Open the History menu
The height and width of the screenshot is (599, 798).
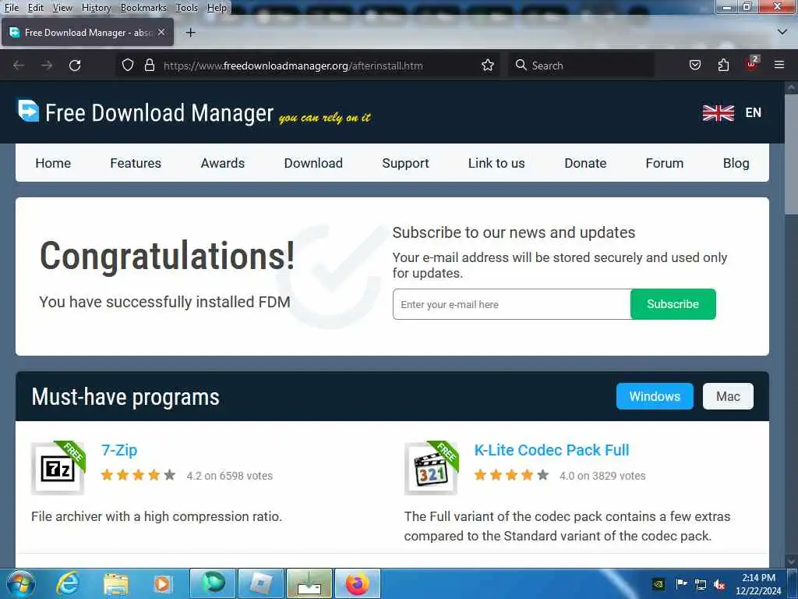pyautogui.click(x=96, y=8)
